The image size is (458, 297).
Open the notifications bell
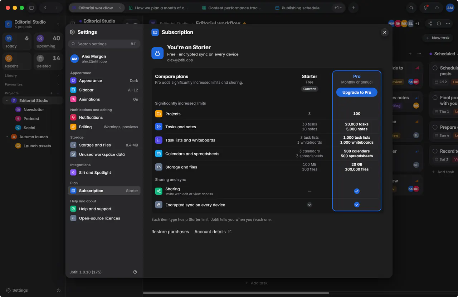426,8
